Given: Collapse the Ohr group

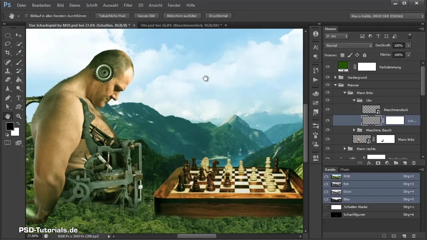Looking at the screenshot, I should (x=354, y=100).
